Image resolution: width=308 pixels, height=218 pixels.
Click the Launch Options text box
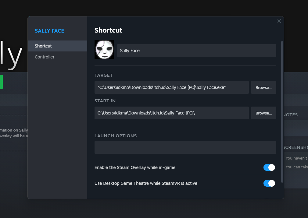click(x=185, y=147)
